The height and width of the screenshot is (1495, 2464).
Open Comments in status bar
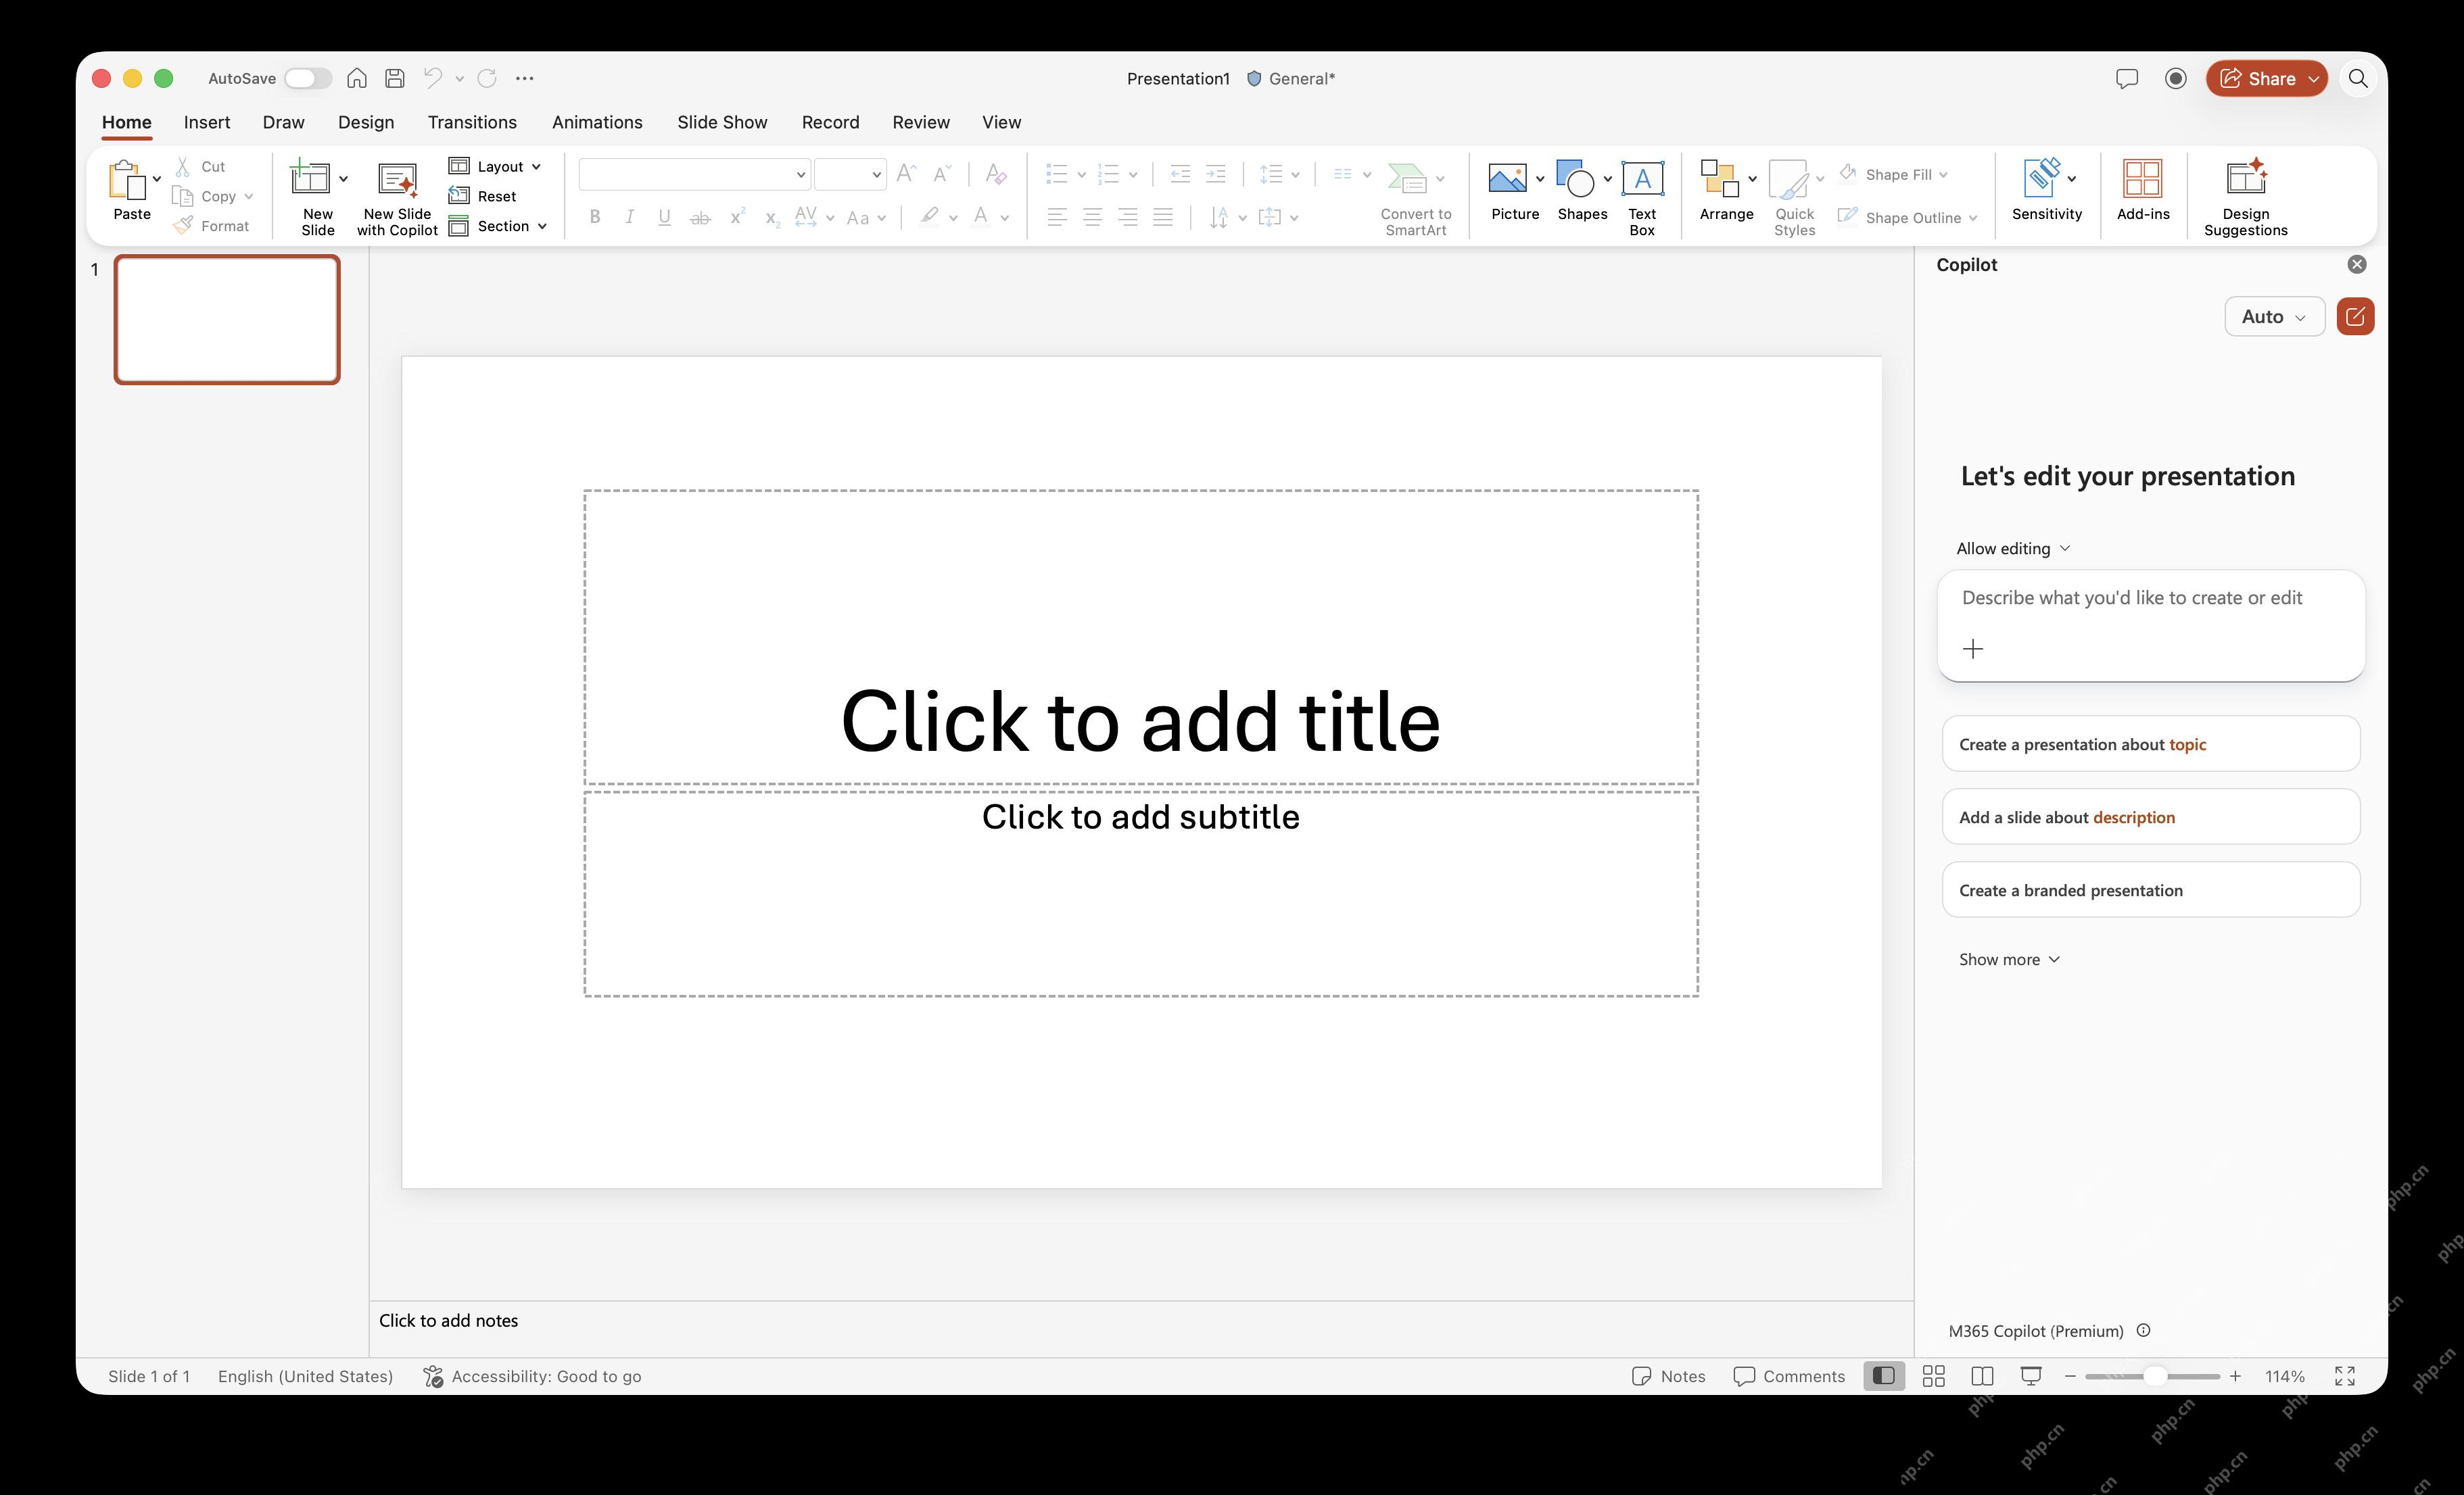coord(1789,1376)
